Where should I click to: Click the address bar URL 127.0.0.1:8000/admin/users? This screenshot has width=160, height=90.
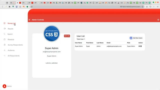pos(130,7)
